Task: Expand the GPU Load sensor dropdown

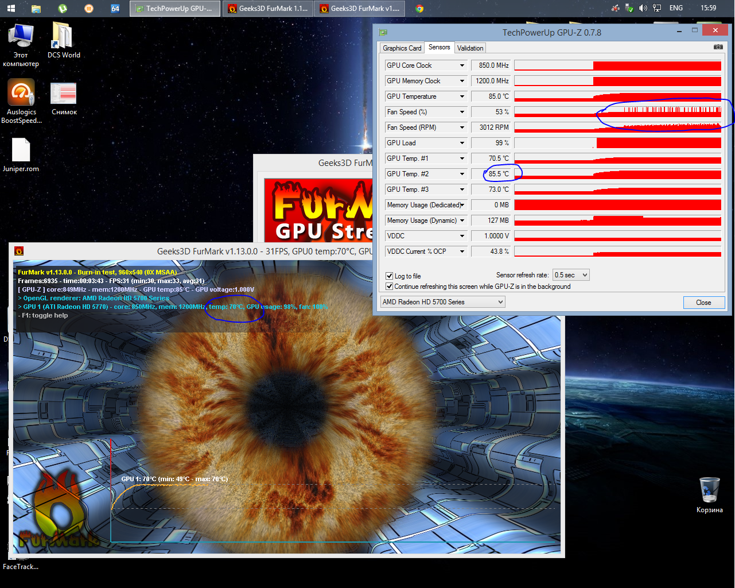Action: click(x=462, y=143)
